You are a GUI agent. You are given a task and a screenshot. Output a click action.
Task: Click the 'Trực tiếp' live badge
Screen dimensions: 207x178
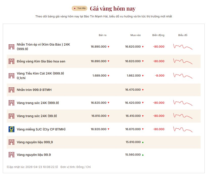(80, 8)
